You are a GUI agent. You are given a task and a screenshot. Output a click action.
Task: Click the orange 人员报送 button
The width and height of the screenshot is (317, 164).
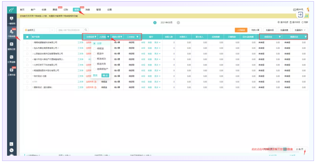coord(241,30)
